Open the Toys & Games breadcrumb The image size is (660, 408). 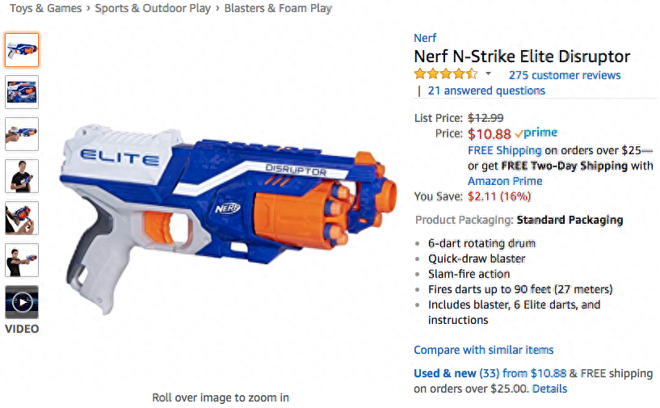click(x=45, y=8)
